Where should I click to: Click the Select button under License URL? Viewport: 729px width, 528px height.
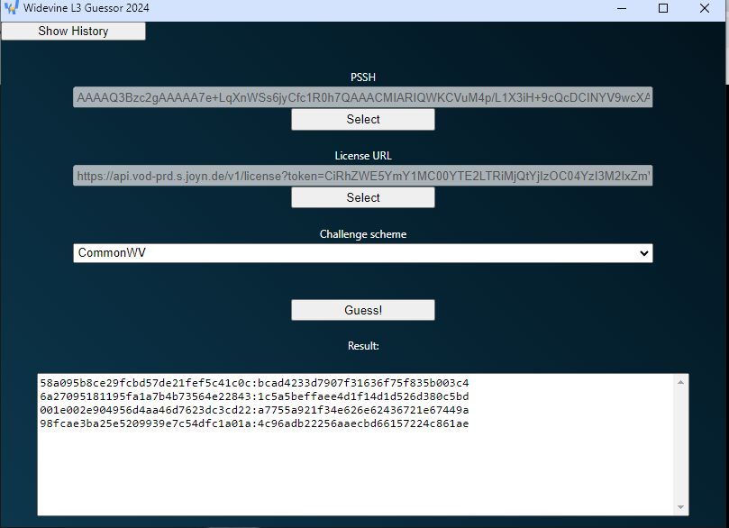[362, 197]
